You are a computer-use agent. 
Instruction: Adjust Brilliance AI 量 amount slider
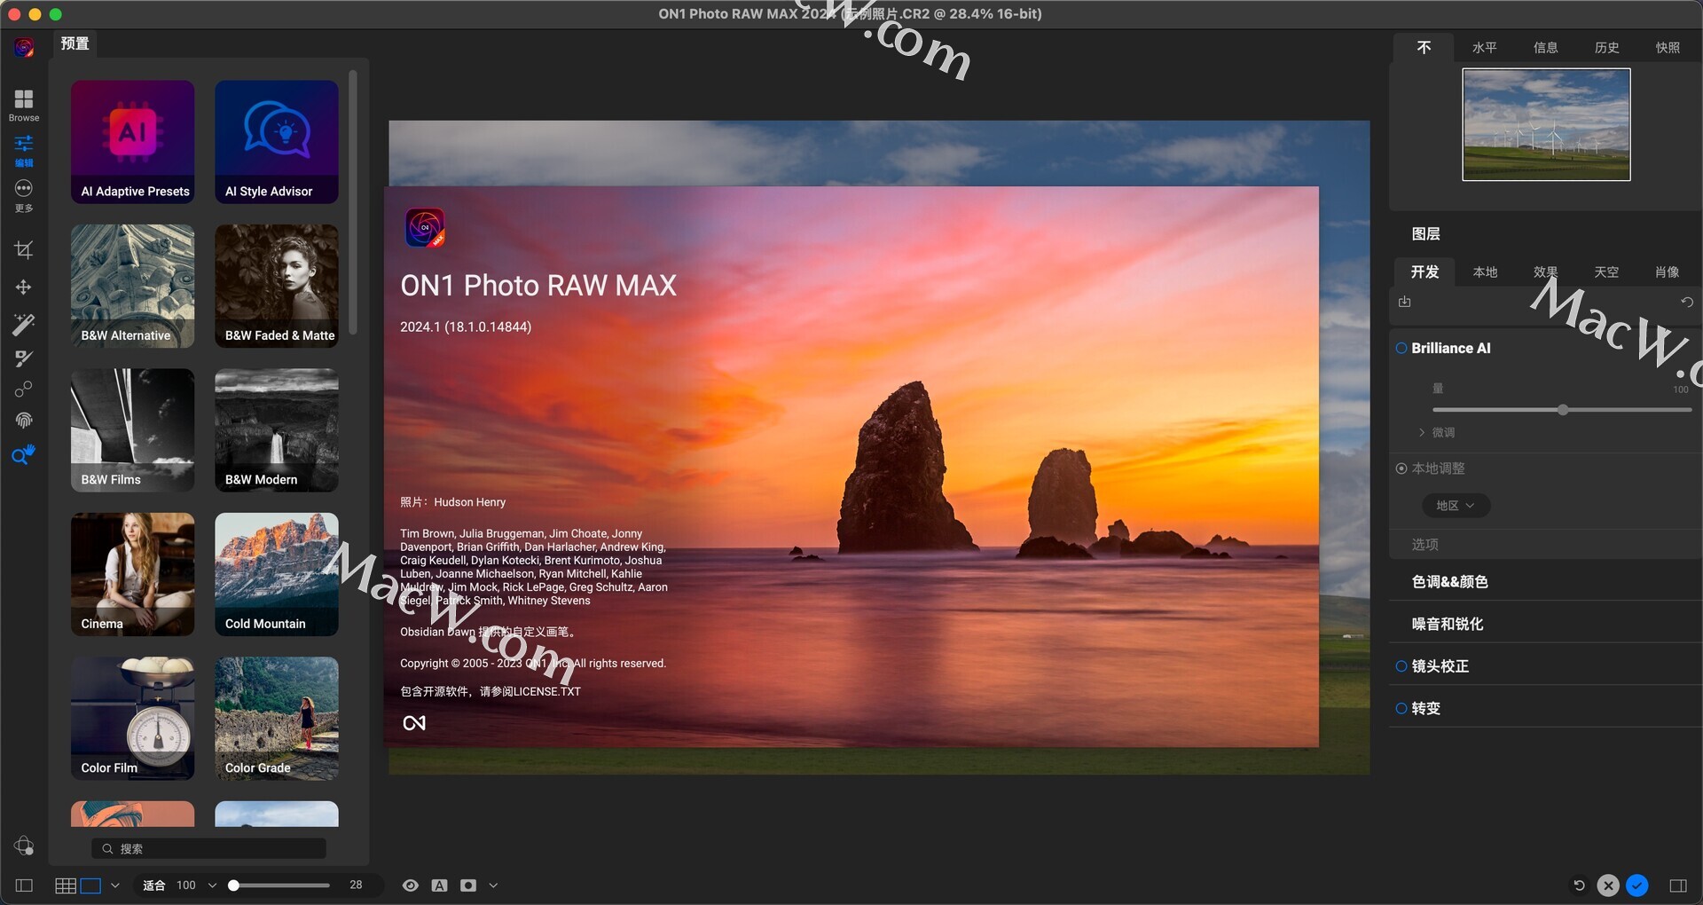[1562, 410]
